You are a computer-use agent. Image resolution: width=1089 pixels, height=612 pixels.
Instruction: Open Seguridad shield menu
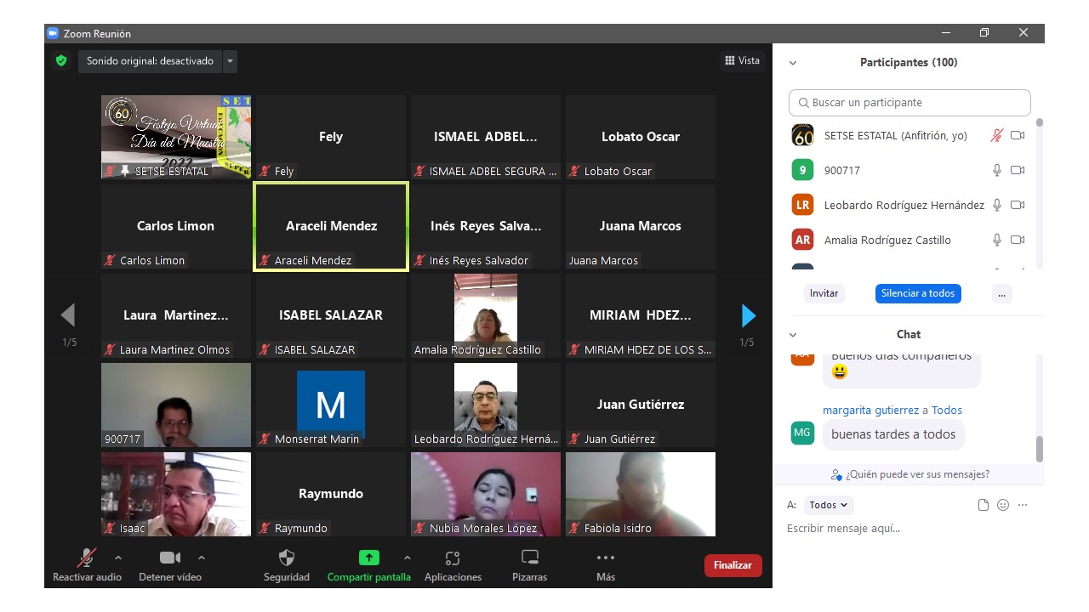(287, 565)
